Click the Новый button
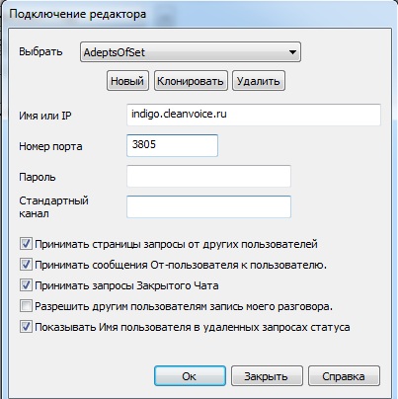 point(127,81)
